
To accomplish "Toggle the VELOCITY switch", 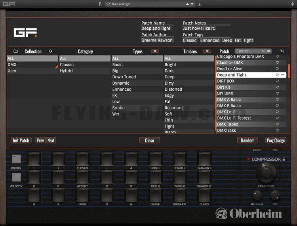I will pyautogui.click(x=16, y=177).
